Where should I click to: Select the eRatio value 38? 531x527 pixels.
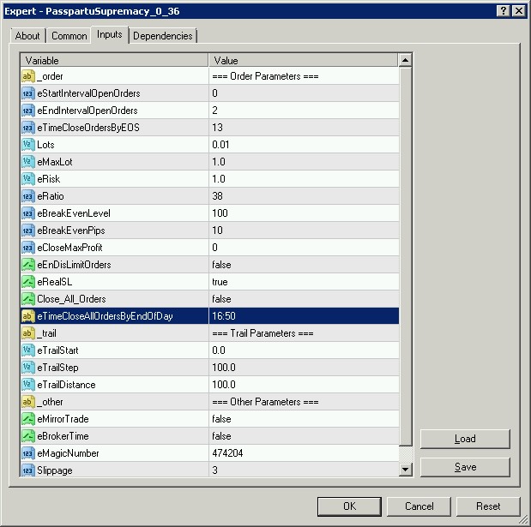coord(304,196)
